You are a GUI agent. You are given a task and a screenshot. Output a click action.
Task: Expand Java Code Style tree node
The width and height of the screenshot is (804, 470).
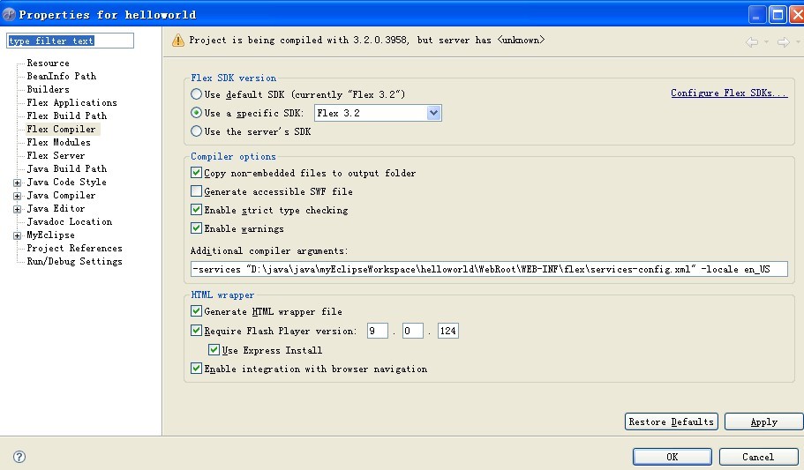[x=18, y=183]
